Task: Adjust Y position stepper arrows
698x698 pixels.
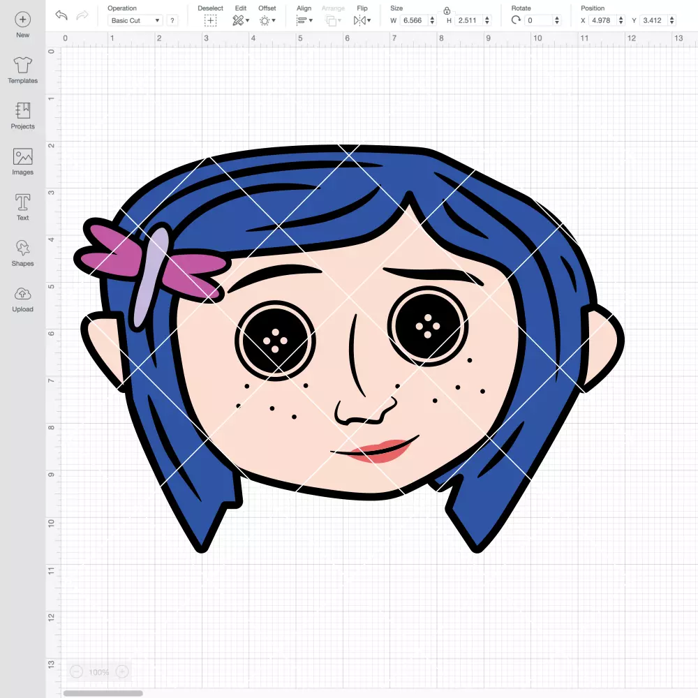Action: pos(672,20)
